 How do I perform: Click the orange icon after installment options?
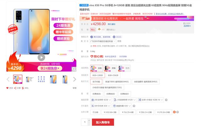tap(174, 112)
